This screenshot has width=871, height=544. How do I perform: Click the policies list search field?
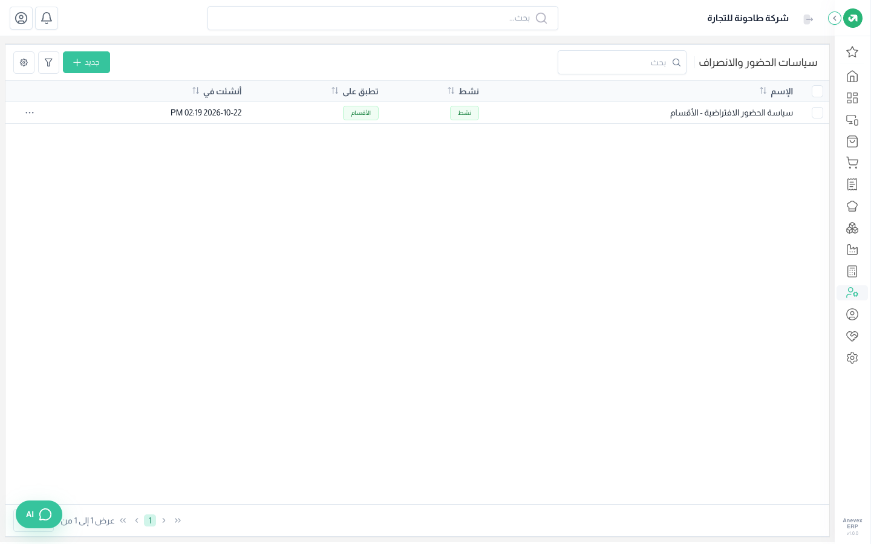[x=622, y=62]
